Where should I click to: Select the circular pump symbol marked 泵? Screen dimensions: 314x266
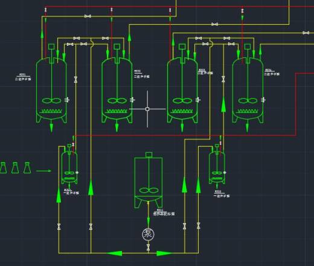(148, 235)
